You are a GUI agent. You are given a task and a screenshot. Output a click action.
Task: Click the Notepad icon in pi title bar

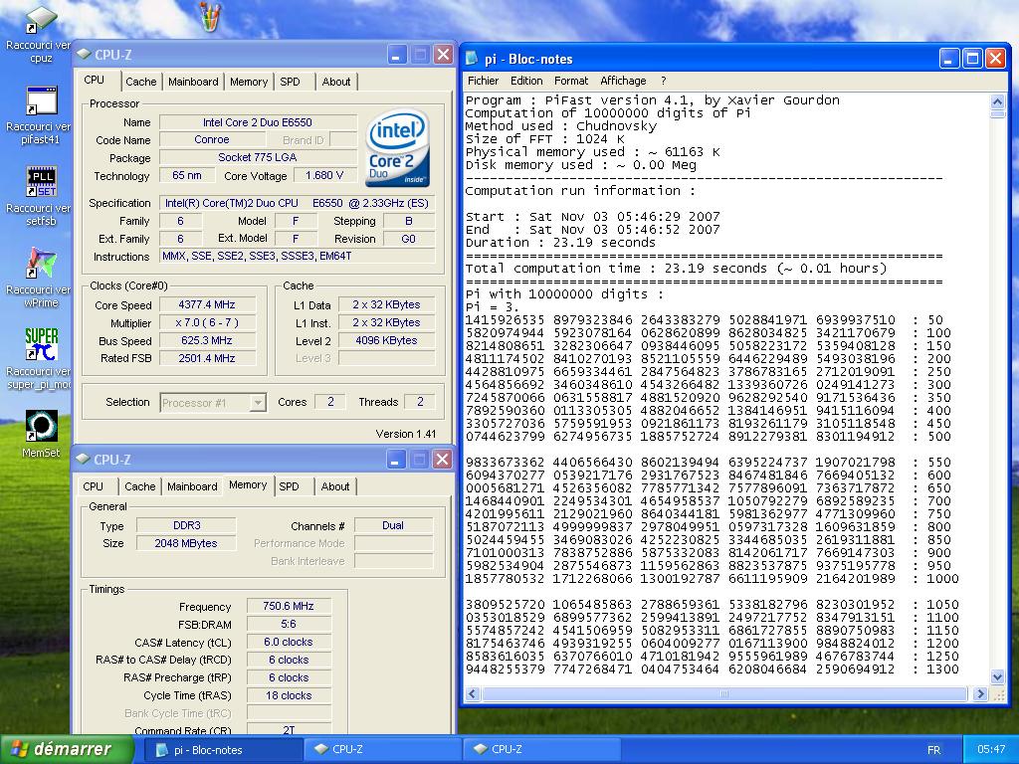472,59
